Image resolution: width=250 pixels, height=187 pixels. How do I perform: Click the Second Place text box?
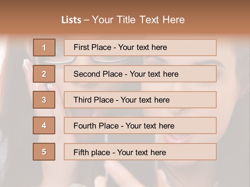(x=140, y=74)
